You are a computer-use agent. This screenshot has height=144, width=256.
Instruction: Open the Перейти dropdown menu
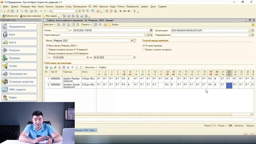pyautogui.click(x=86, y=25)
